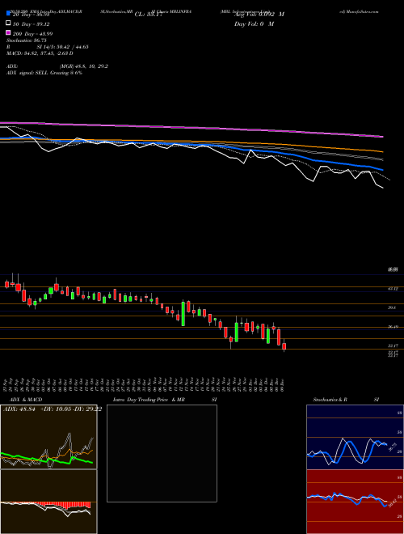
Task: Open the MACD histogram chart thumbnail
Action: pos(48,502)
